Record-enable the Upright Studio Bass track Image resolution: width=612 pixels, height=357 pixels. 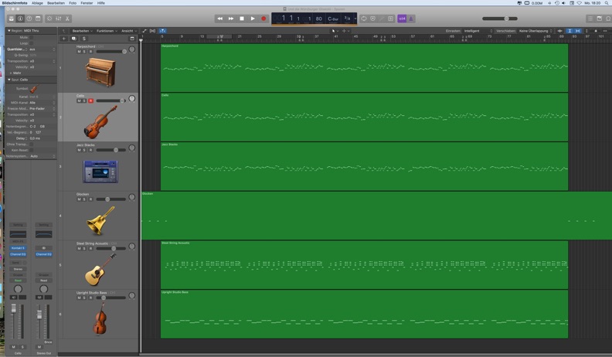pos(90,297)
